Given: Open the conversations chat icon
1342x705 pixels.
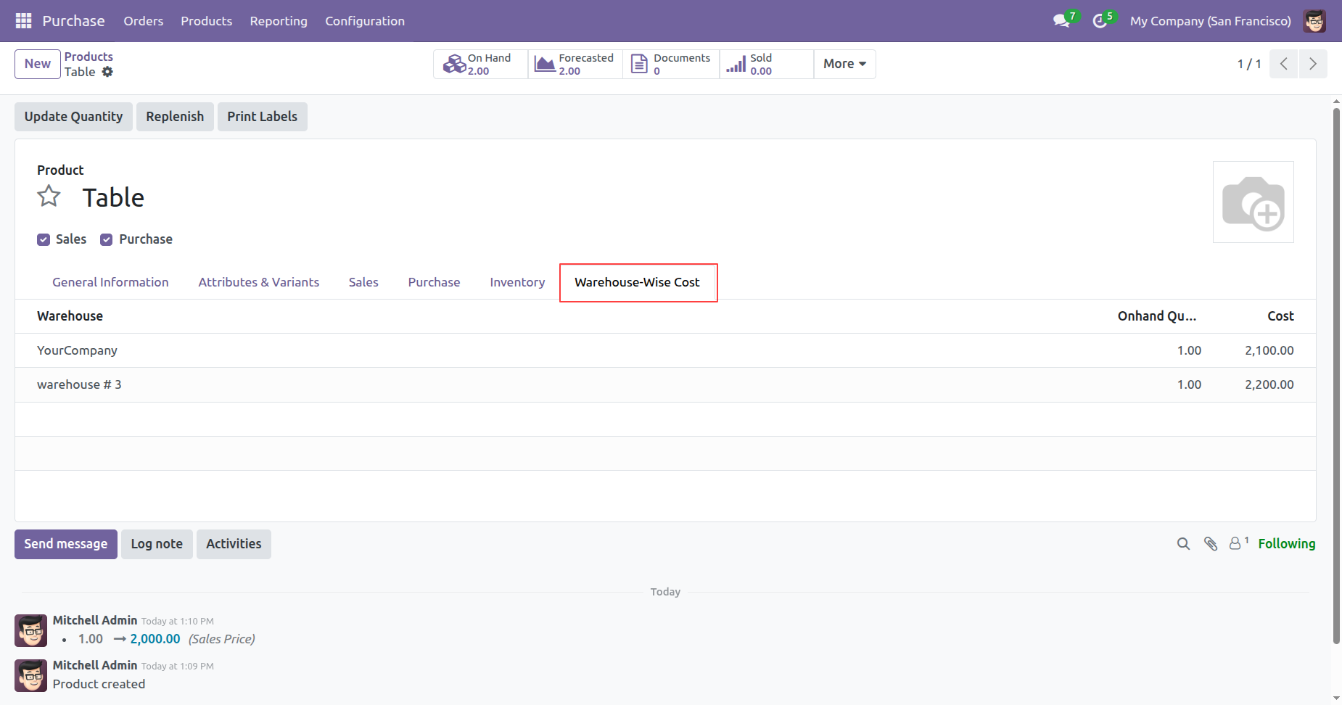Looking at the screenshot, I should [1061, 21].
